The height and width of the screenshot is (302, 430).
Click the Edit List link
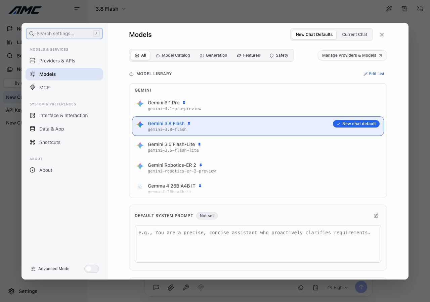[x=374, y=74]
